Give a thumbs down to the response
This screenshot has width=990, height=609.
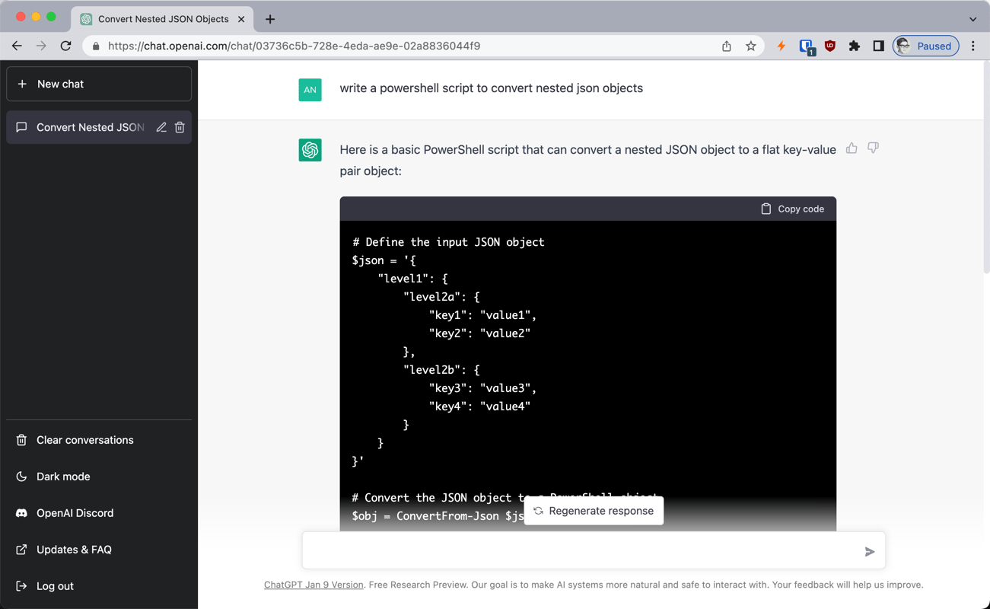(872, 148)
